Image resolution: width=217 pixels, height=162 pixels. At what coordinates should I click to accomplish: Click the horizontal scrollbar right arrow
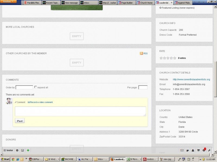(212, 155)
